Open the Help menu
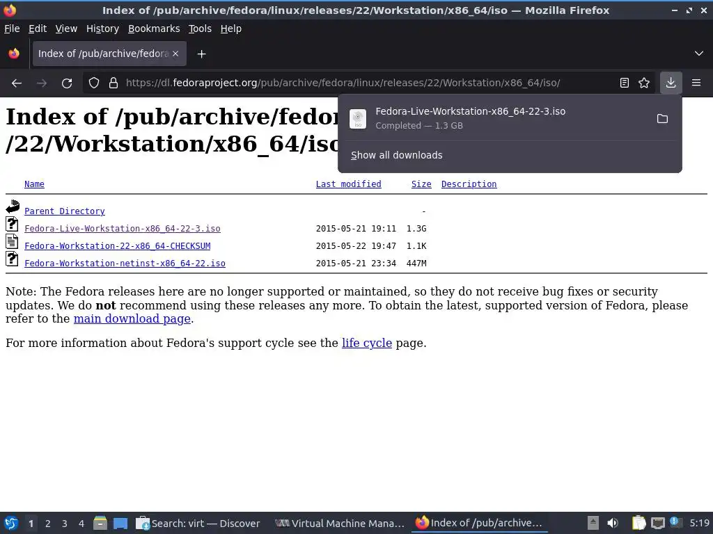The width and height of the screenshot is (713, 534). click(x=231, y=29)
